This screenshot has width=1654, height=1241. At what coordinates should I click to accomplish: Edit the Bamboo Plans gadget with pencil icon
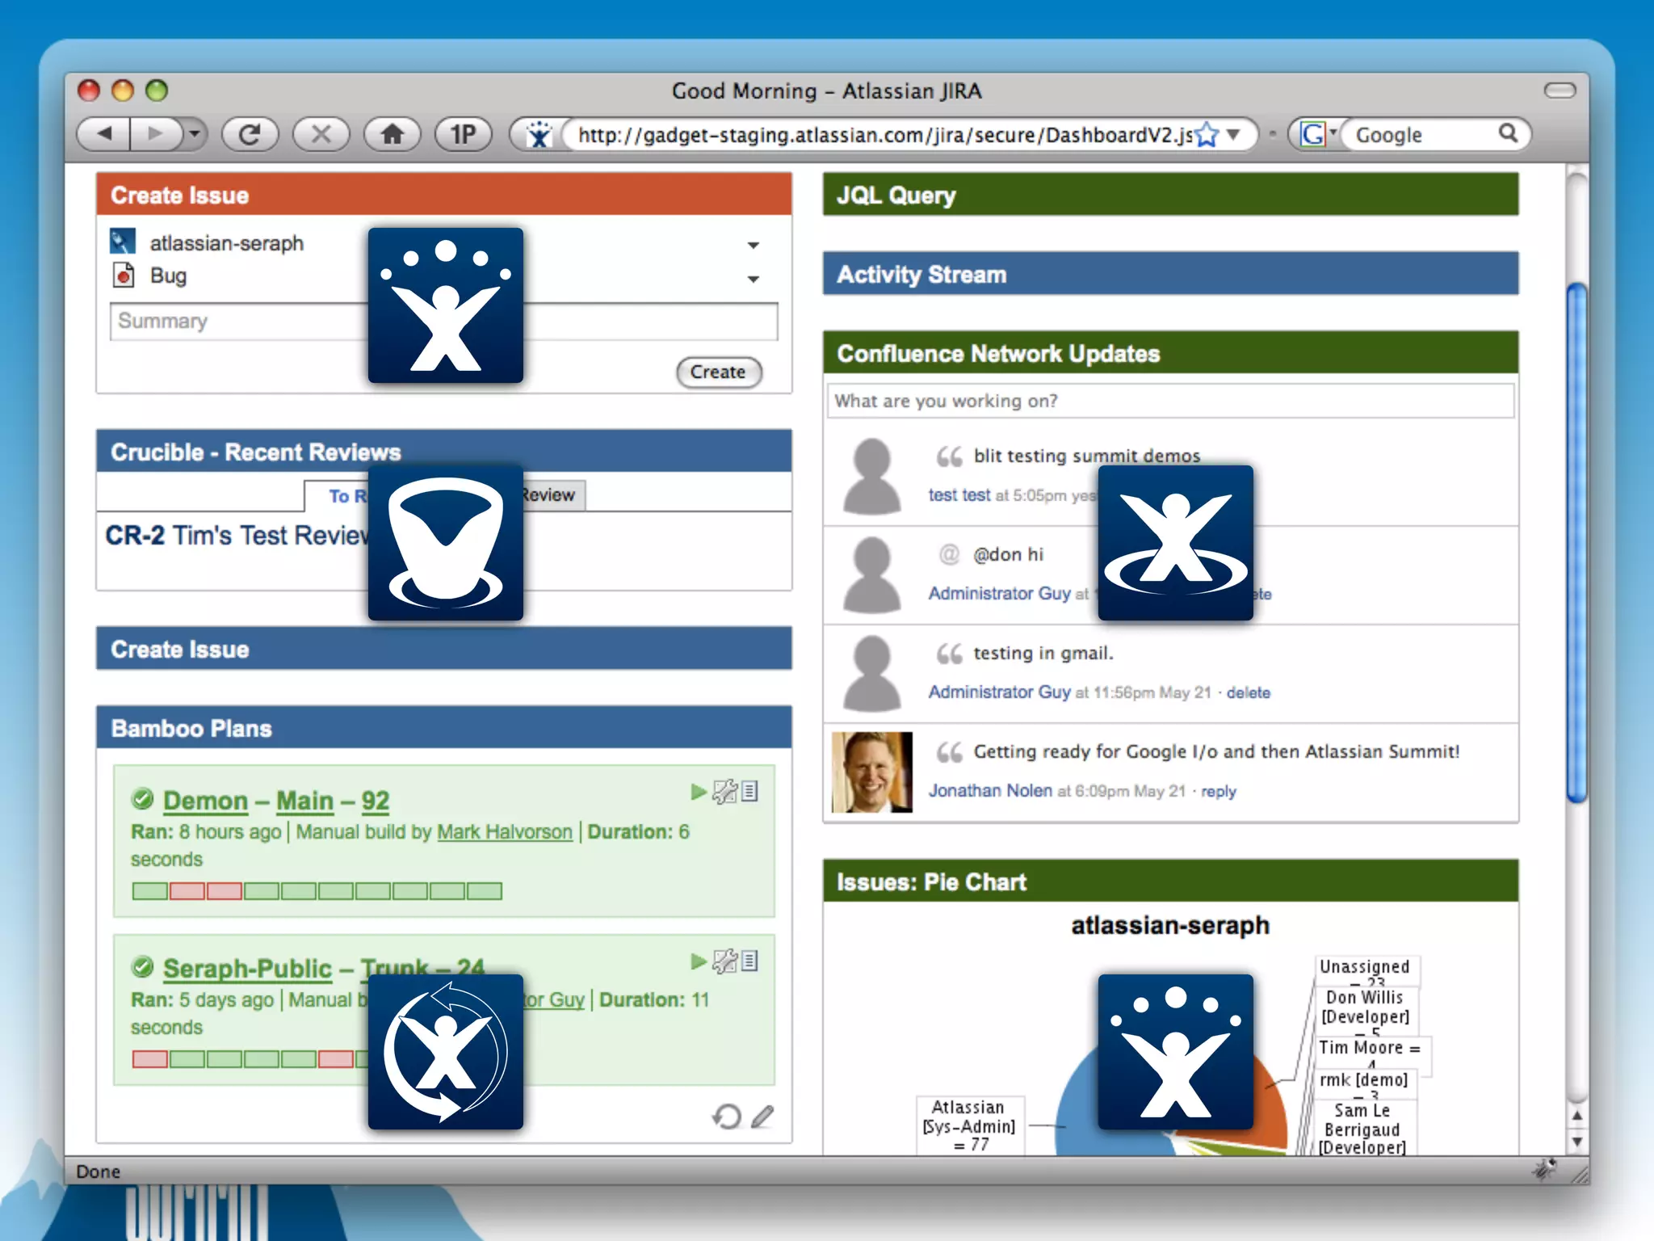[762, 1117]
